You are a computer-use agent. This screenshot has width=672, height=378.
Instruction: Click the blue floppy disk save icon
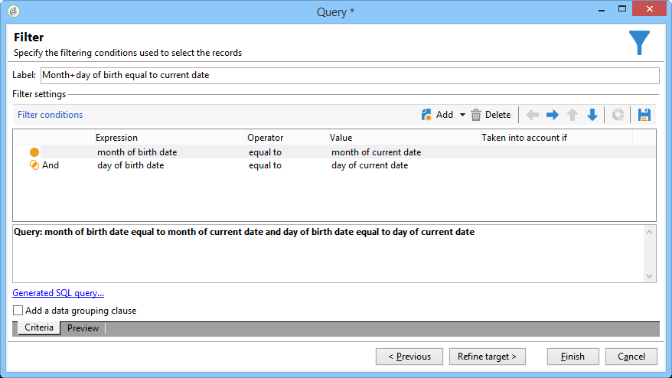coord(644,115)
